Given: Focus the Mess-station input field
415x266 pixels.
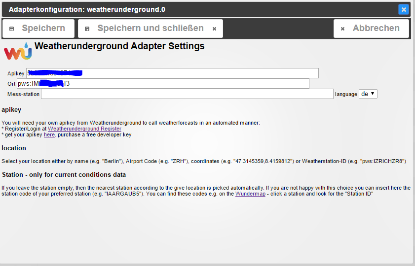Looking at the screenshot, I should click(187, 94).
